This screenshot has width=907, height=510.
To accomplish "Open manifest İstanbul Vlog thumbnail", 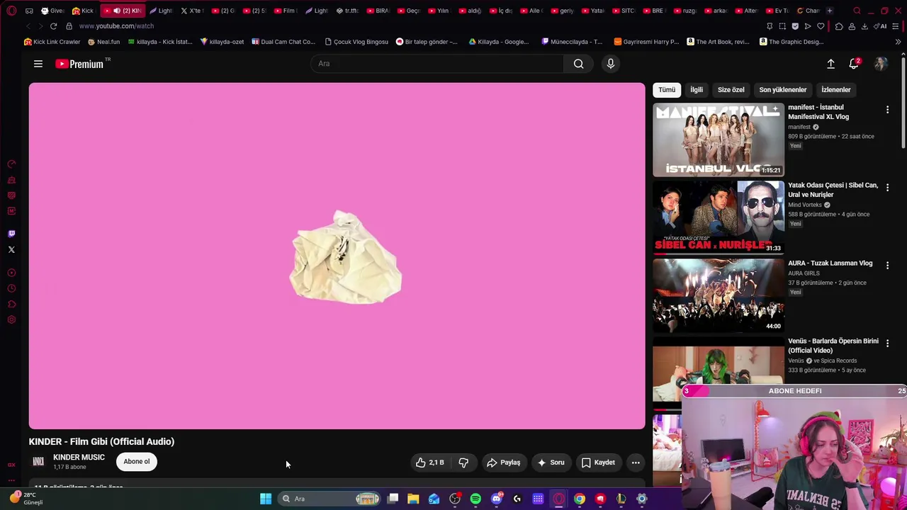I will pos(719,140).
